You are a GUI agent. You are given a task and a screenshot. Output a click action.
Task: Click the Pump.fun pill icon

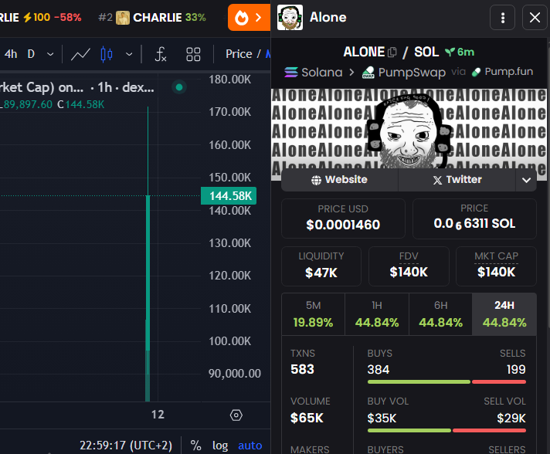[x=476, y=73]
